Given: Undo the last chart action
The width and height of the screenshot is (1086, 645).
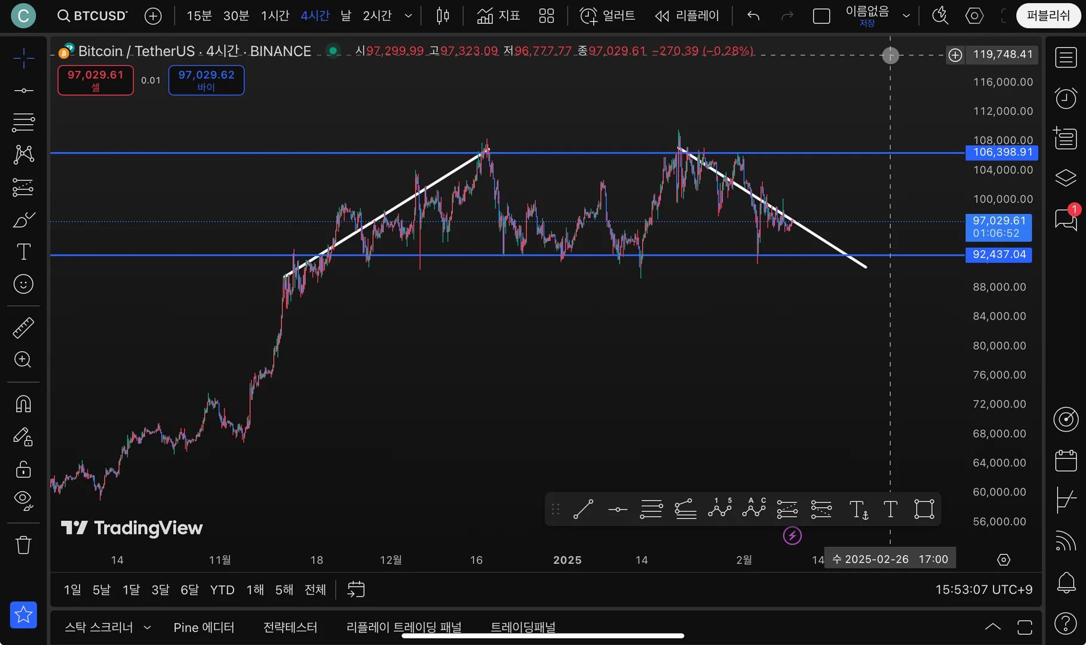Looking at the screenshot, I should (x=753, y=16).
